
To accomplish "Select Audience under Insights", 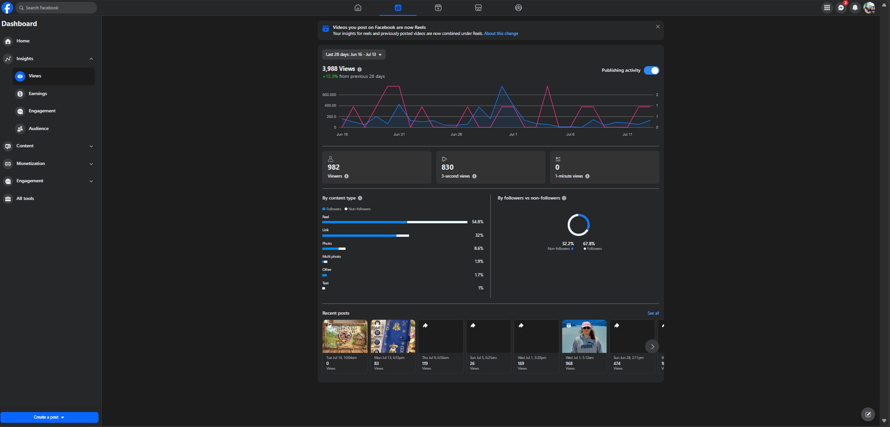I will pyautogui.click(x=54, y=129).
